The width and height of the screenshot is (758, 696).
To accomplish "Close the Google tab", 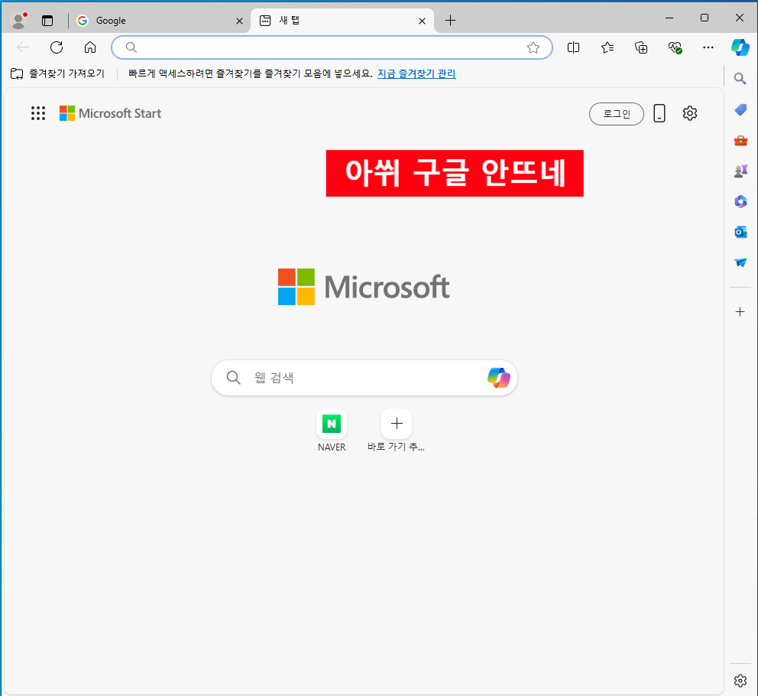I will click(x=239, y=21).
